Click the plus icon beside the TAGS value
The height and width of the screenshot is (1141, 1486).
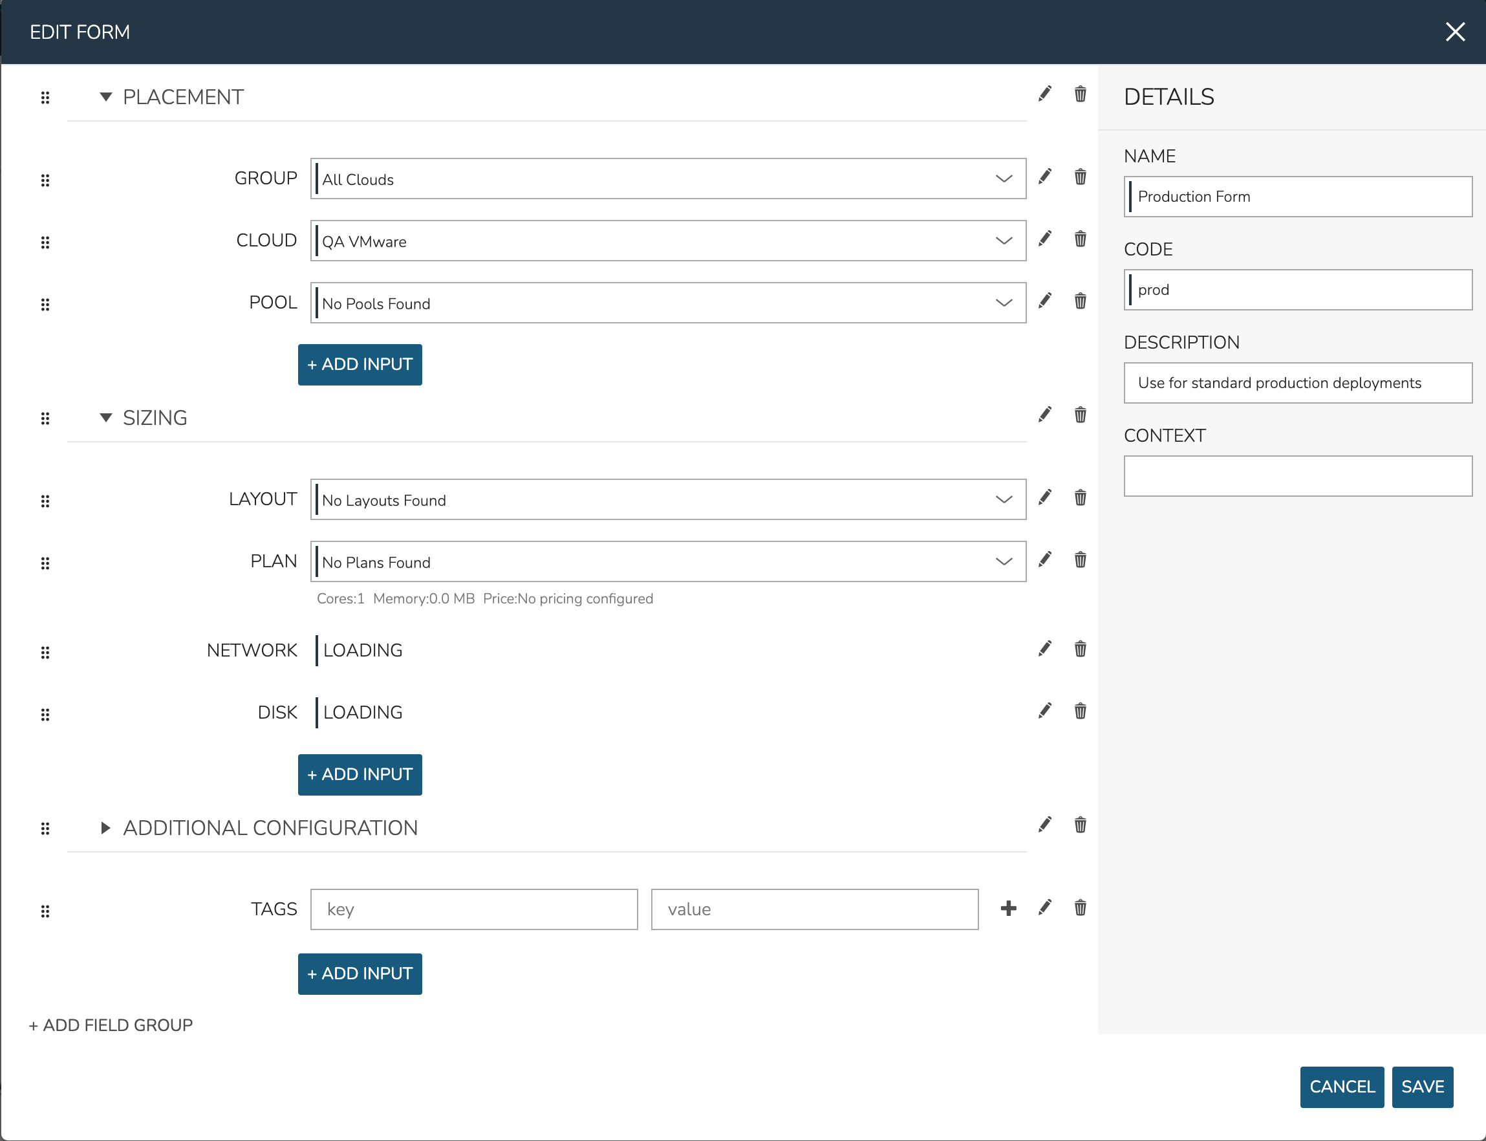(x=1008, y=908)
